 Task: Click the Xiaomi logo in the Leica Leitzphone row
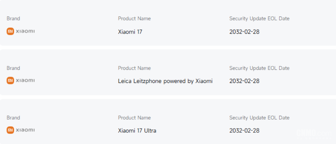click(x=10, y=81)
